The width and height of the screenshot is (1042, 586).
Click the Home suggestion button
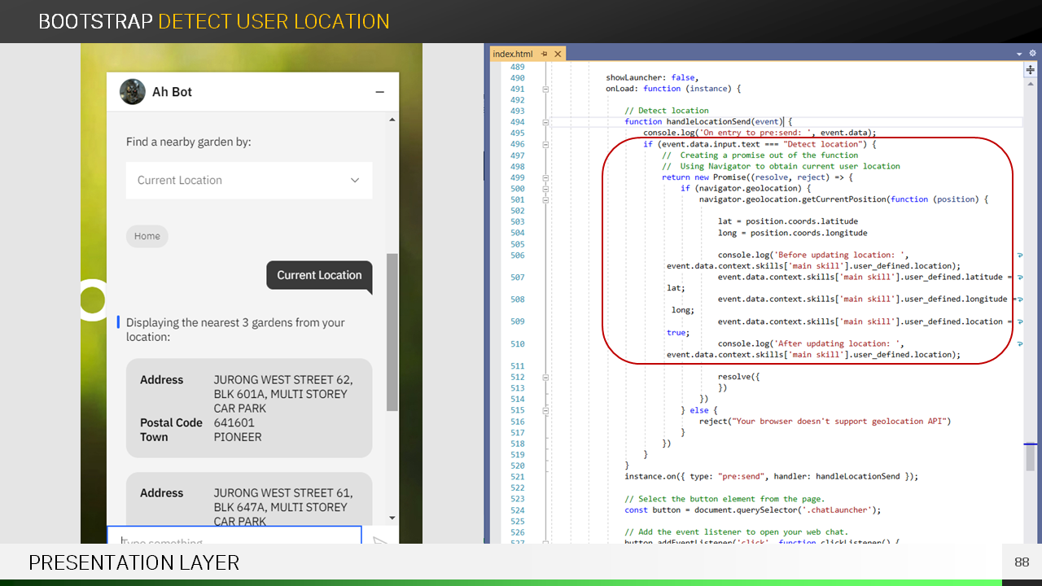[x=147, y=236]
